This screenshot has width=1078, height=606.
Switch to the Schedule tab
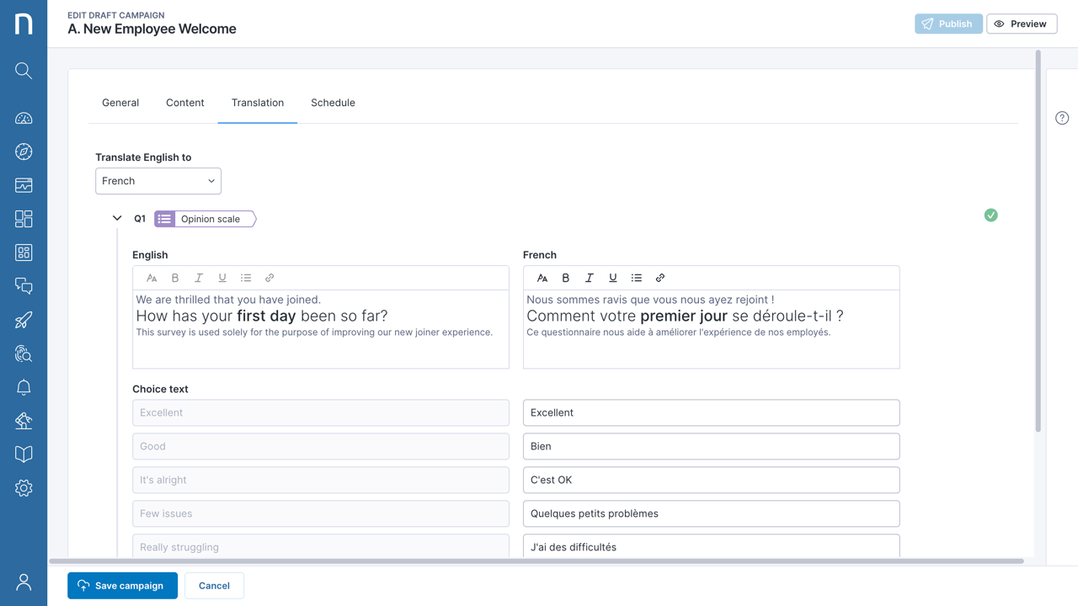pyautogui.click(x=333, y=103)
